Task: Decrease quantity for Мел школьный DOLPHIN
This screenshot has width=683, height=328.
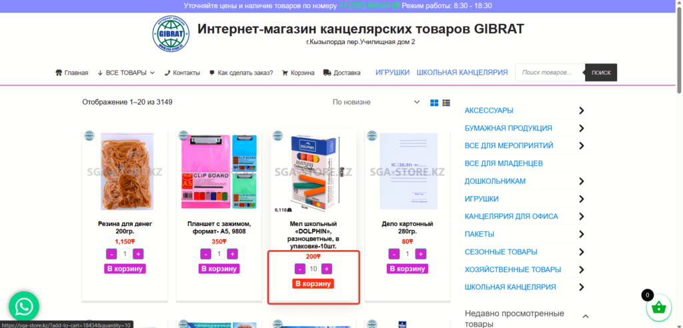Action: [300, 269]
